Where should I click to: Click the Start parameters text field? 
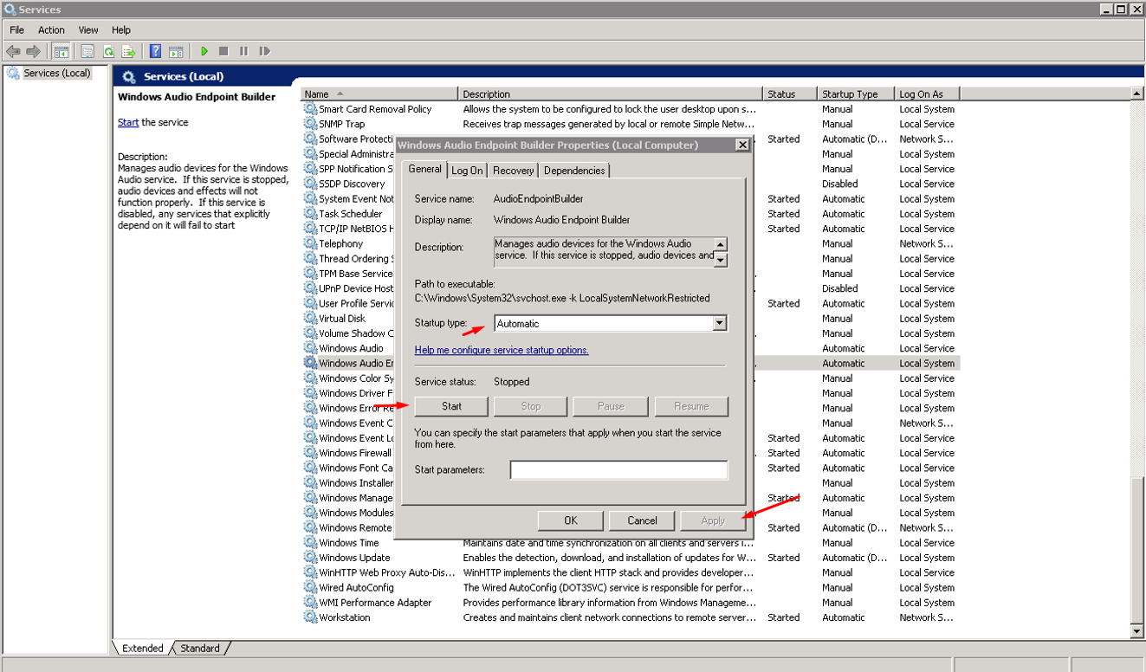click(x=618, y=469)
